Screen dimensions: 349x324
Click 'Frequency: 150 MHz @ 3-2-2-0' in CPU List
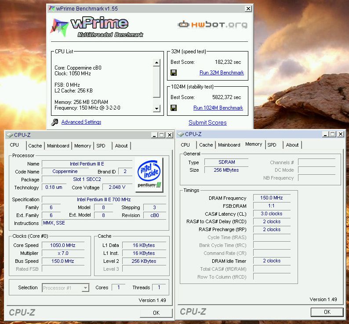coord(87,108)
